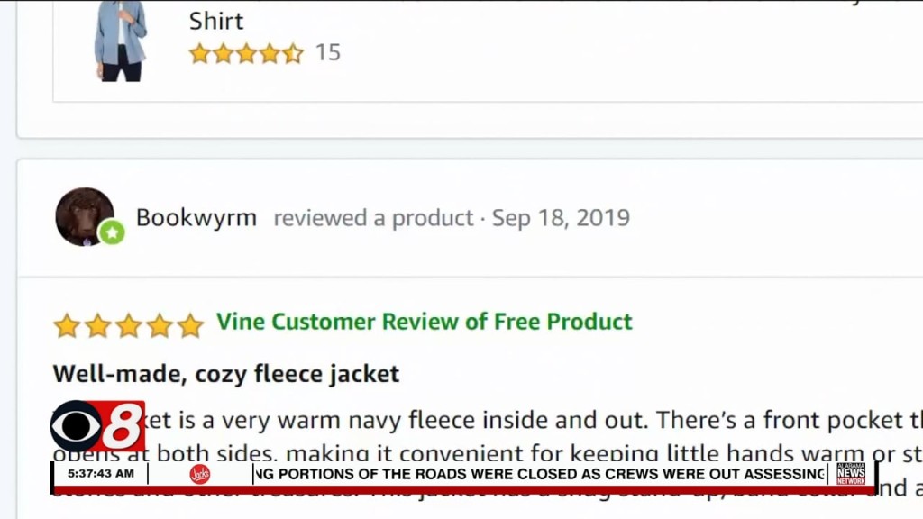Click the half-filled star in Shirt rating
This screenshot has height=519, width=923.
coord(294,53)
